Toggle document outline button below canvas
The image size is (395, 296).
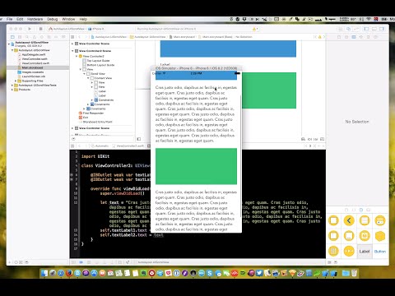[x=139, y=139]
